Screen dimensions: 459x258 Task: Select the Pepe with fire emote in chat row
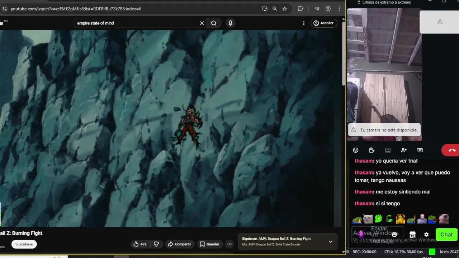click(411, 219)
